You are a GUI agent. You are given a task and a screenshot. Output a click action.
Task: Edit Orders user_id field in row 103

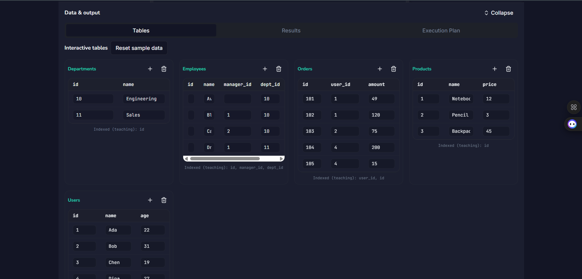click(345, 131)
